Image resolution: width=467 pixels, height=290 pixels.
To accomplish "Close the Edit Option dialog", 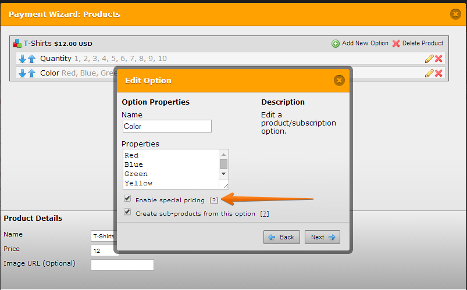I will pos(339,80).
